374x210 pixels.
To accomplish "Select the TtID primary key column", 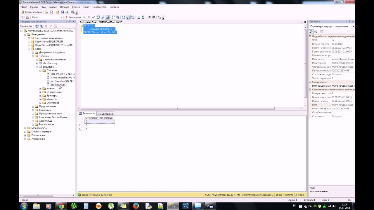I will [63, 74].
